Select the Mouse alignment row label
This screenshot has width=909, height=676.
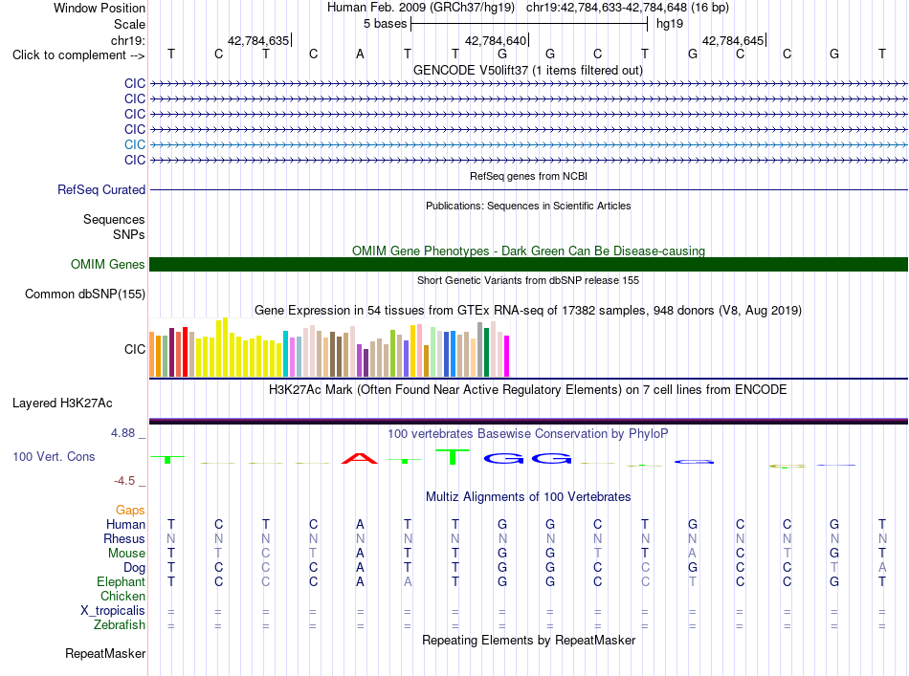[126, 554]
